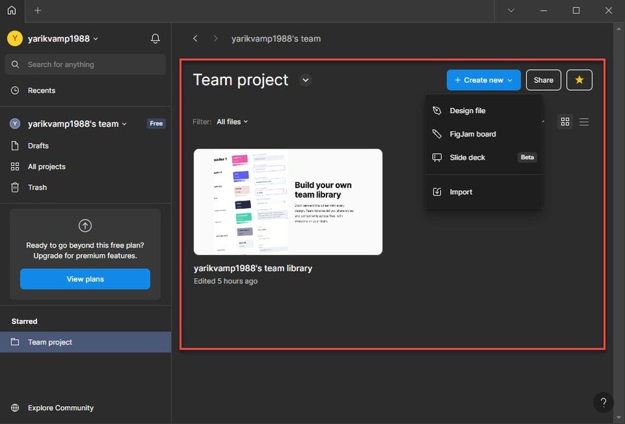
Task: Star toggle for Team project
Action: (579, 79)
